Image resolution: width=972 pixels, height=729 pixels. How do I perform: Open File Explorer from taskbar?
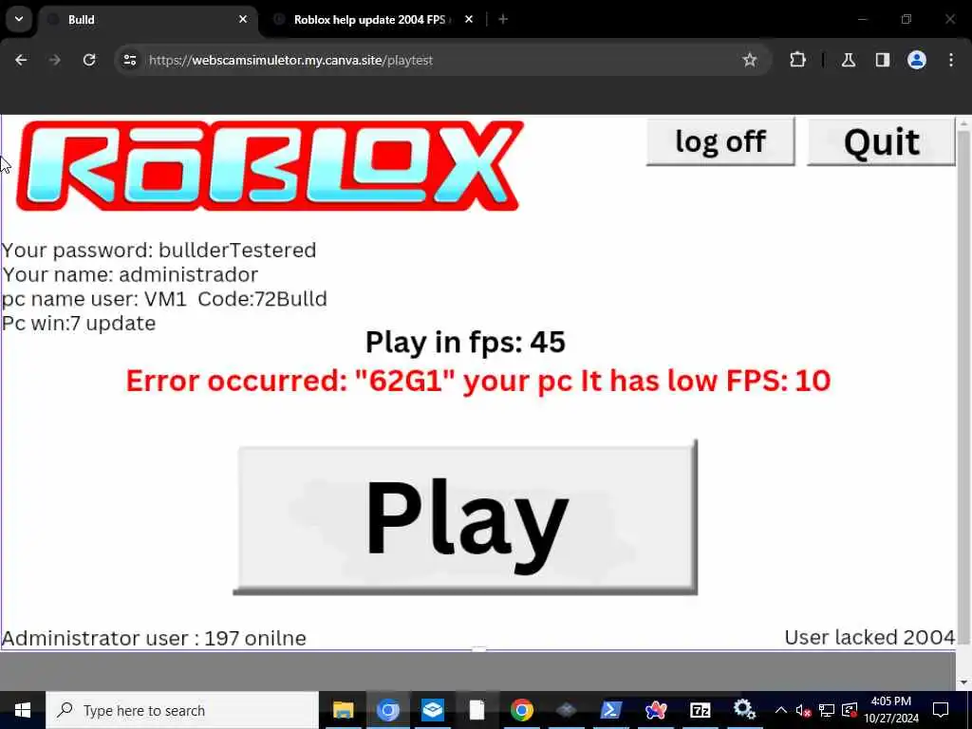[343, 710]
